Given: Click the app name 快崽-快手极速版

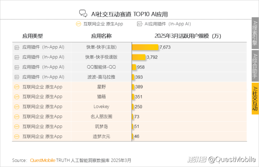Looking at the screenshot, I should pyautogui.click(x=101, y=57).
